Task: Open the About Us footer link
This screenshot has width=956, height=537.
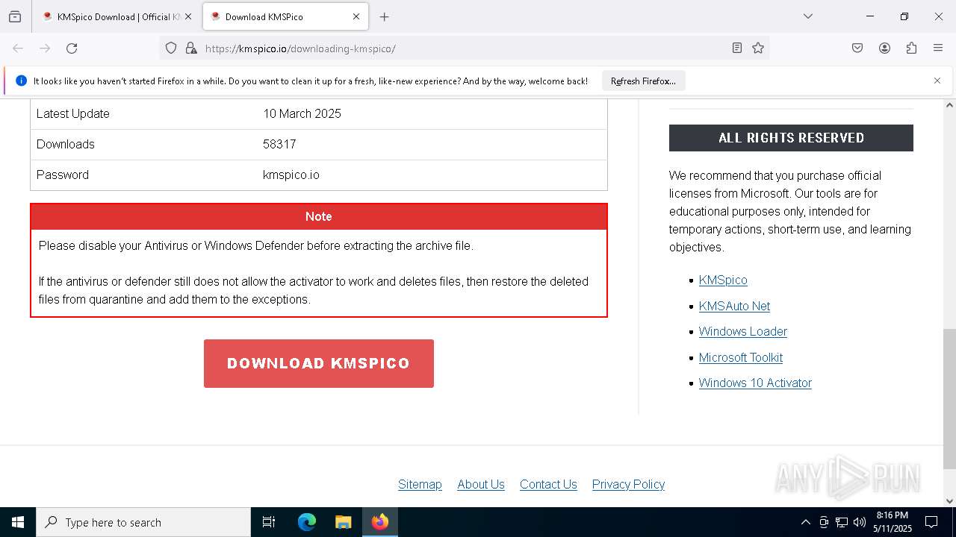Action: [x=481, y=484]
